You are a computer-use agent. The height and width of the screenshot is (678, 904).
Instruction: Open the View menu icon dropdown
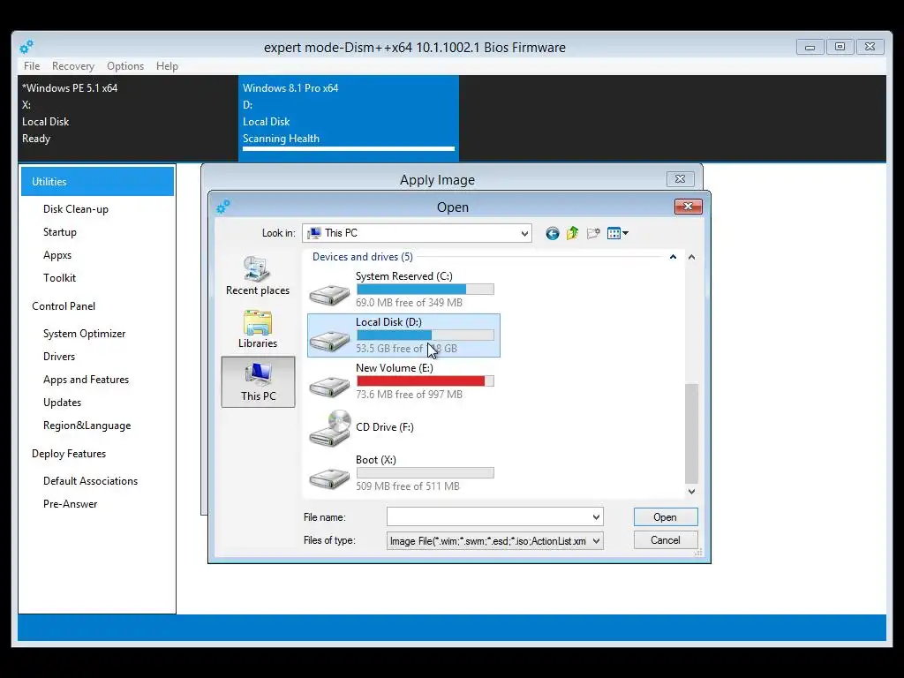(617, 233)
